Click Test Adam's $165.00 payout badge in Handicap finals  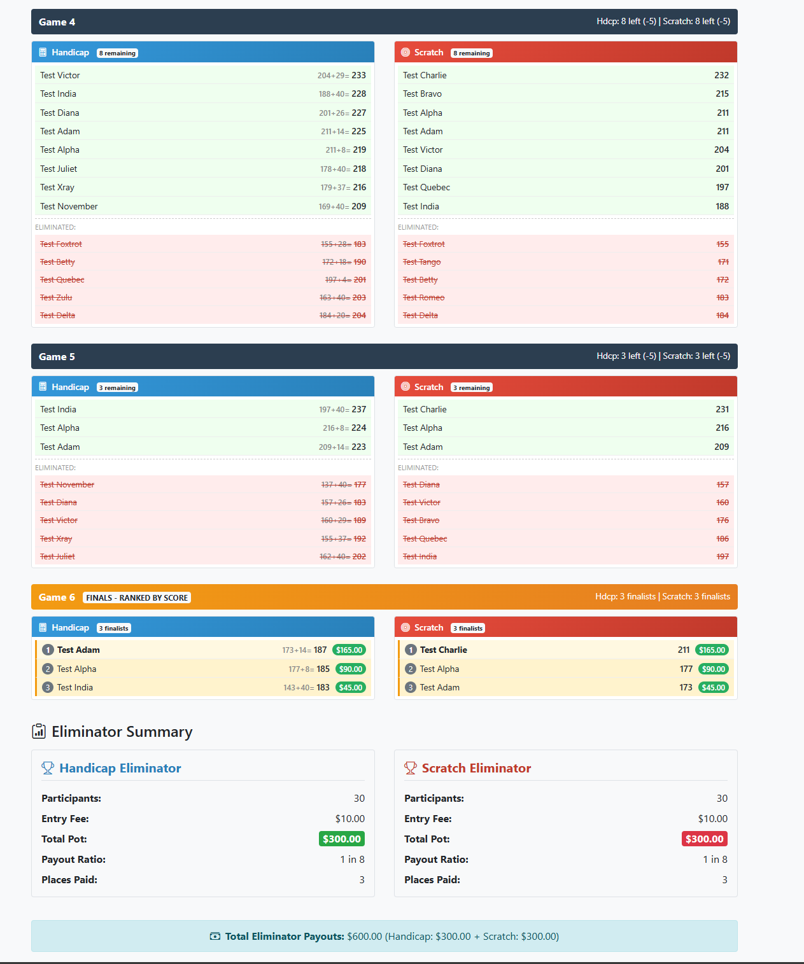click(349, 650)
